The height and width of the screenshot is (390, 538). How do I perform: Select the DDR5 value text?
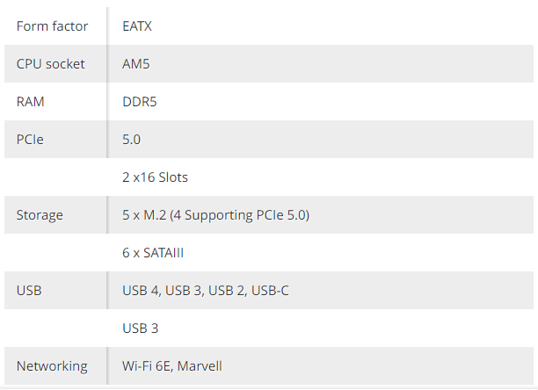(x=139, y=101)
